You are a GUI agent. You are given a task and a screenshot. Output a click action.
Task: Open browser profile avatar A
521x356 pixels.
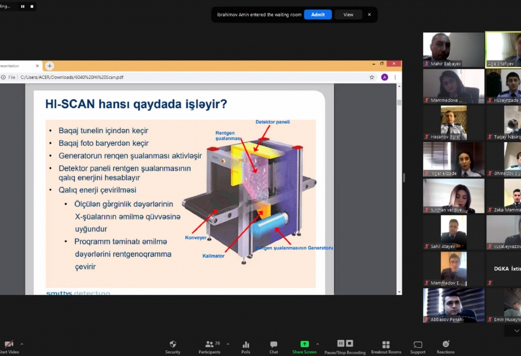384,77
